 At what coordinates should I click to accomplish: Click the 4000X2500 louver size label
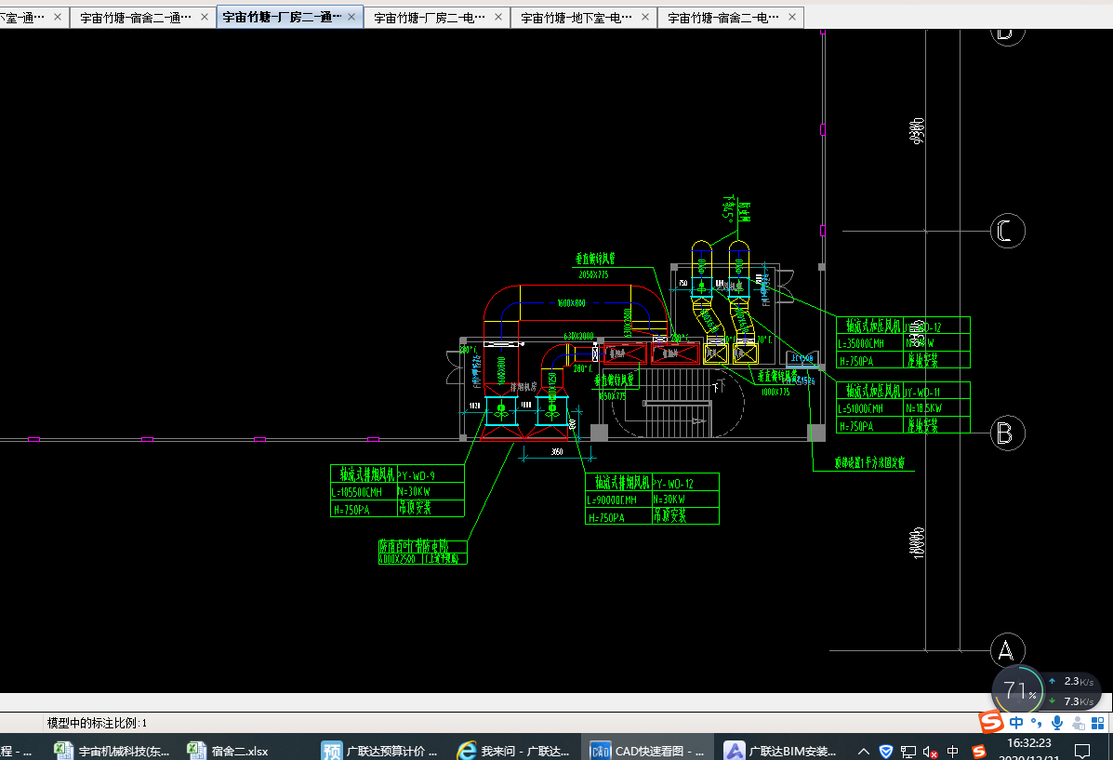coord(398,559)
